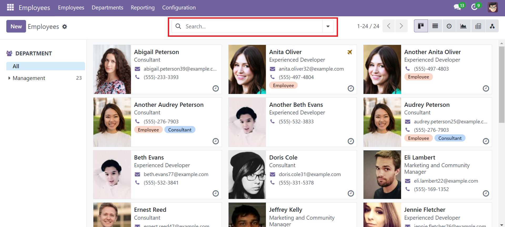Select the kanban view toggle
The image size is (505, 227).
point(421,26)
